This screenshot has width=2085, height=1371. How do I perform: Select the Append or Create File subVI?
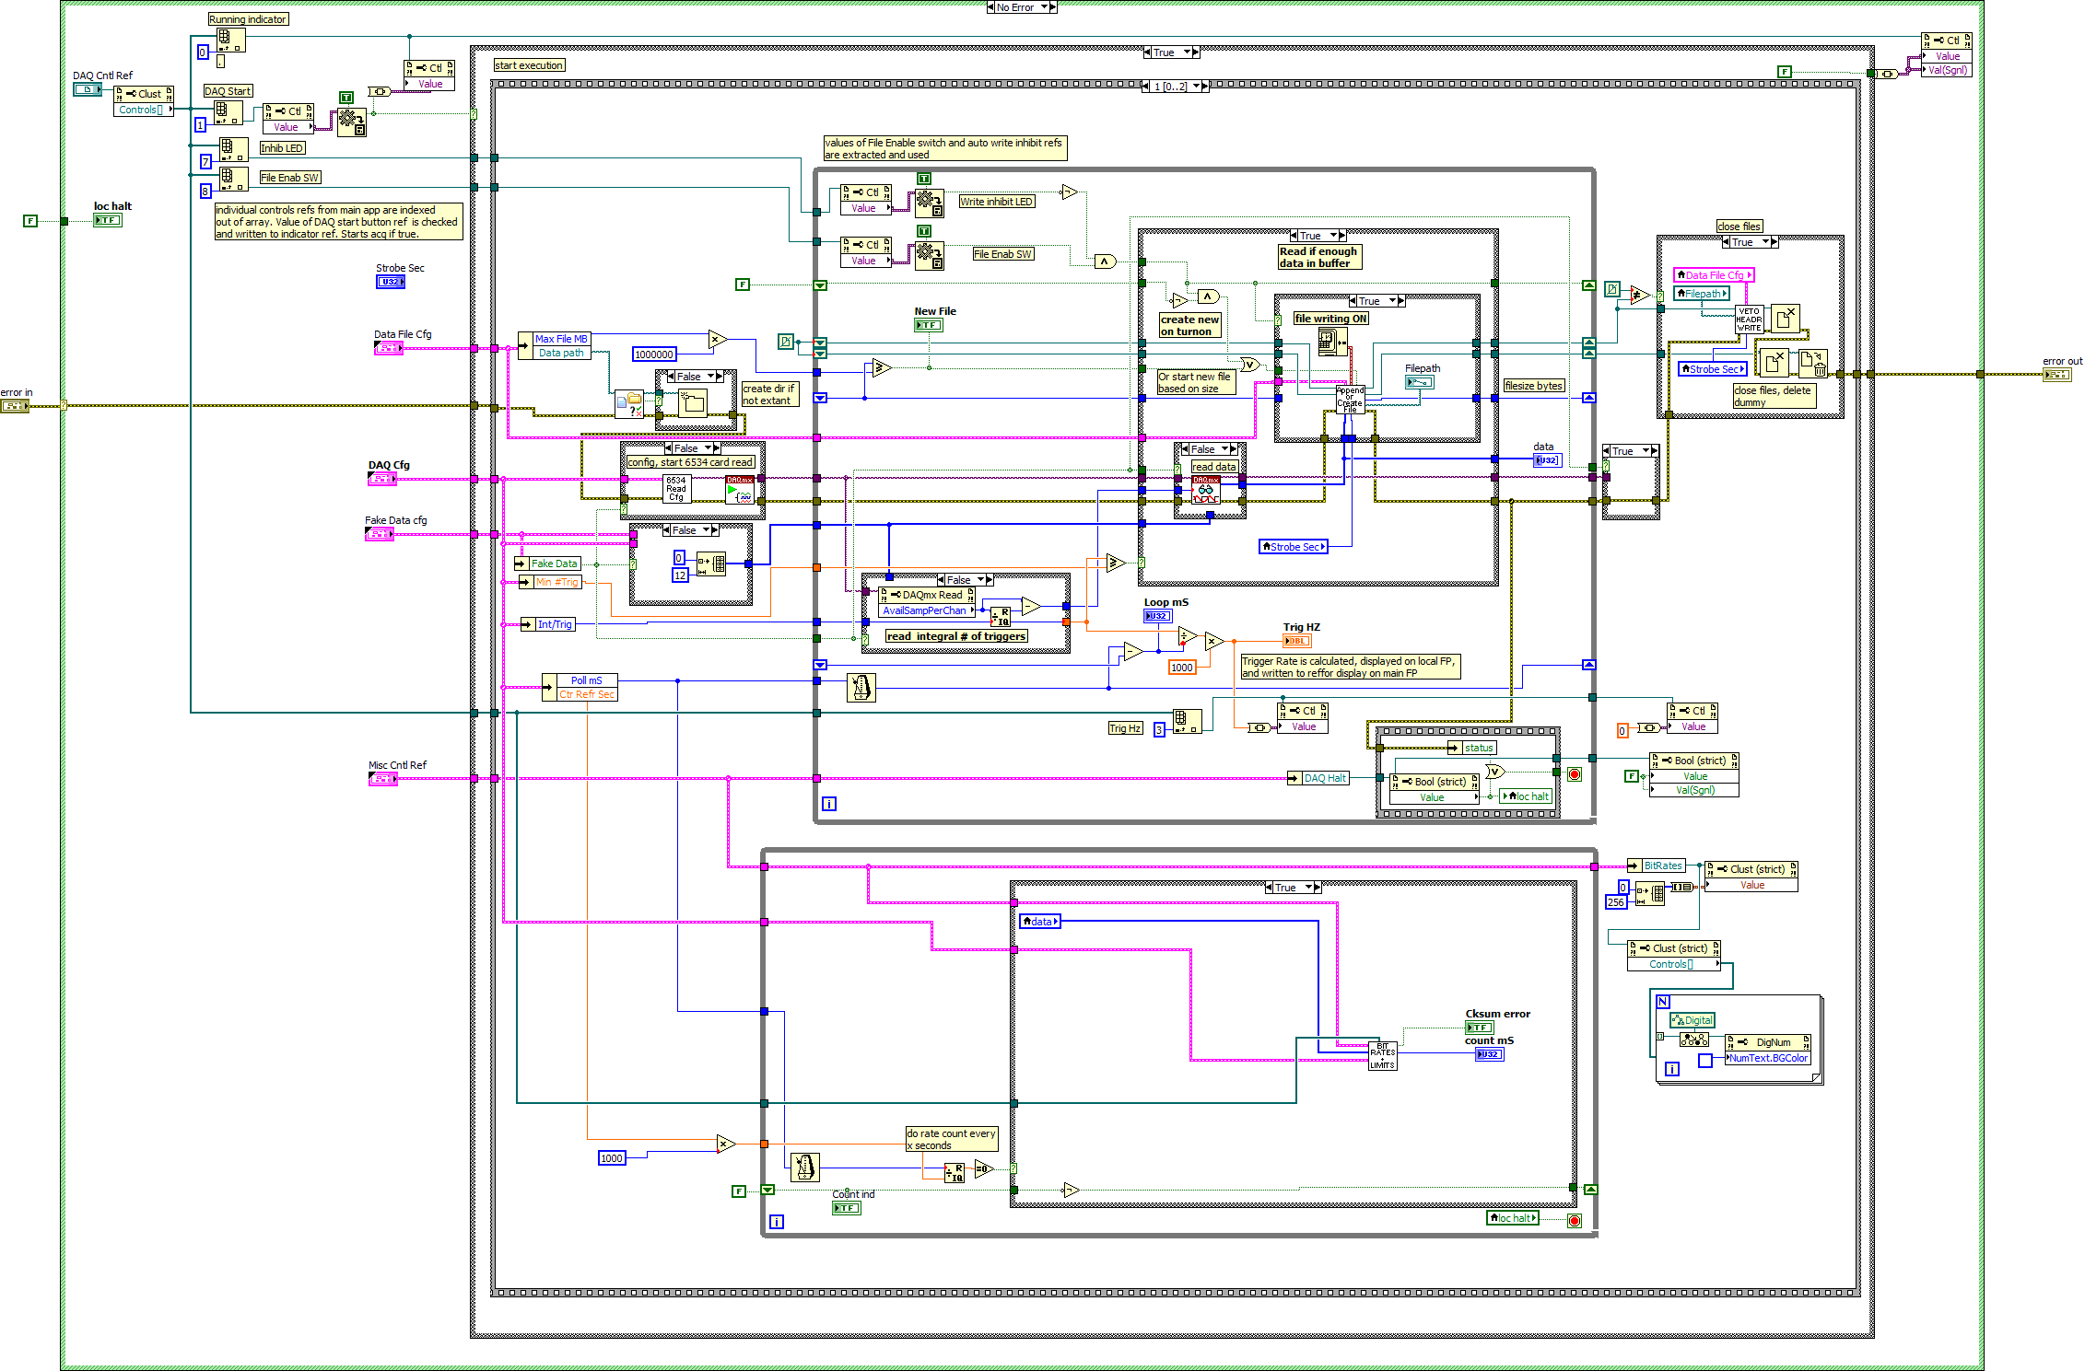click(1350, 400)
